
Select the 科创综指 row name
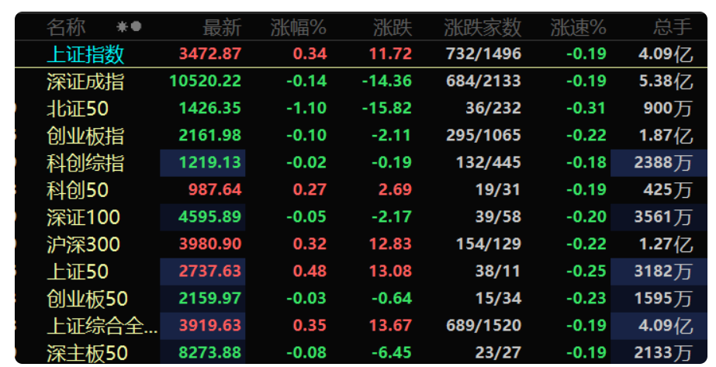click(85, 163)
